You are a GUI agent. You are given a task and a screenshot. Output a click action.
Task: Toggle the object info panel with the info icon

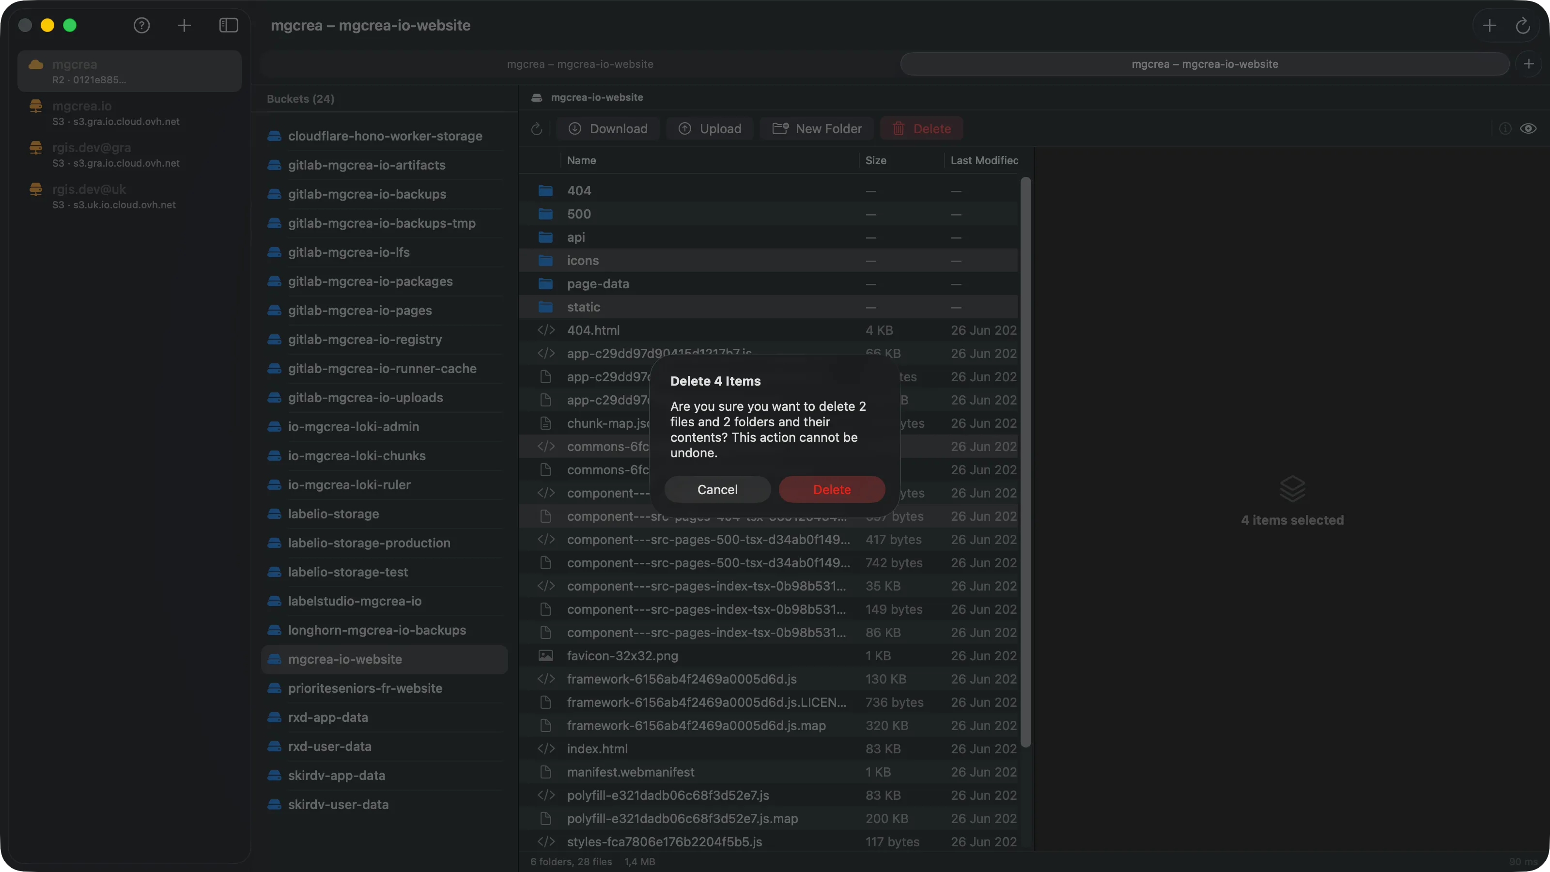(x=1504, y=129)
